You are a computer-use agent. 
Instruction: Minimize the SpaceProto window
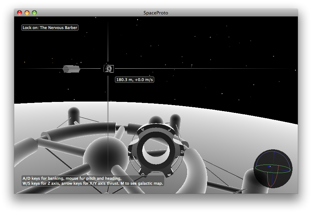click(27, 13)
